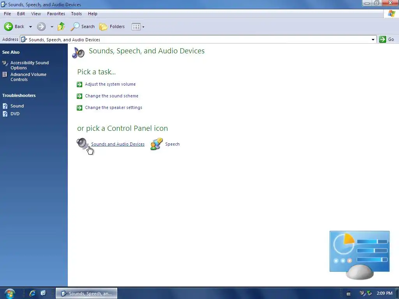Click the window title bar icon
Viewport: 399px width, 299px height.
(x=4, y=4)
